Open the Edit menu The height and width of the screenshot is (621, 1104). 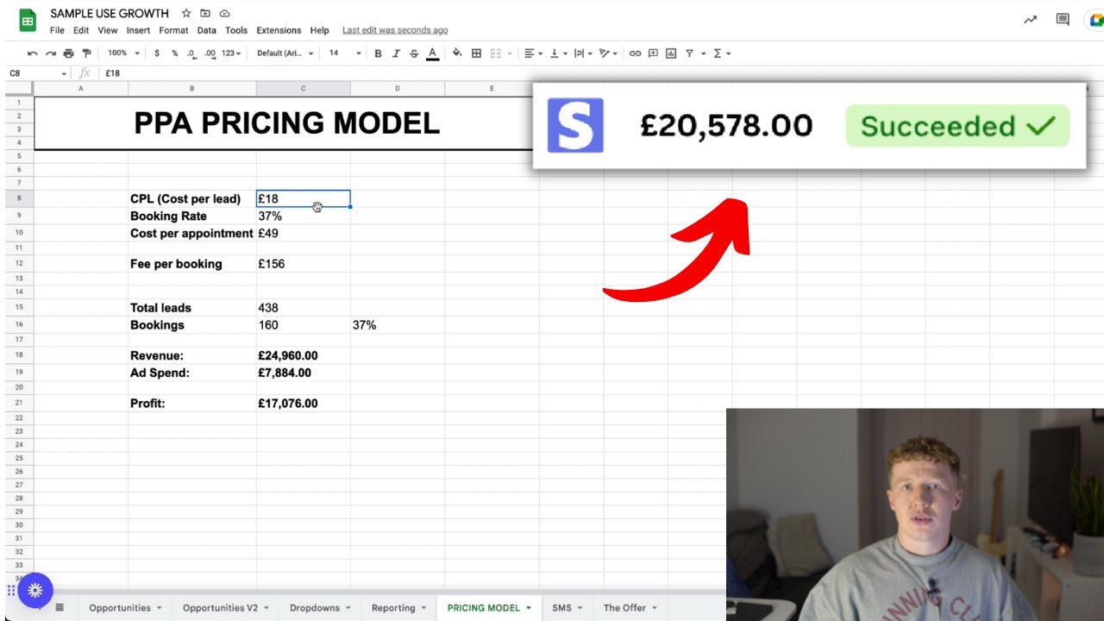coord(81,30)
